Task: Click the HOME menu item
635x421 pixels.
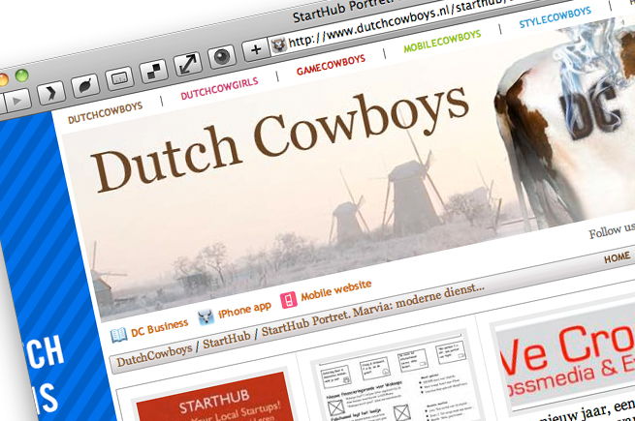Action: click(618, 257)
